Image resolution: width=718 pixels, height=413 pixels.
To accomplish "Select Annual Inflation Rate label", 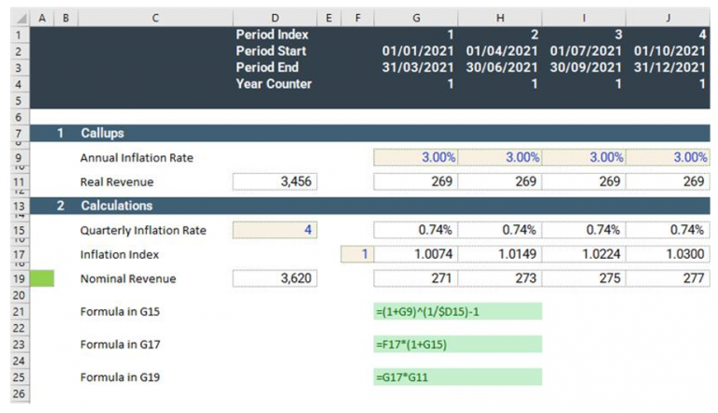I will pos(136,158).
